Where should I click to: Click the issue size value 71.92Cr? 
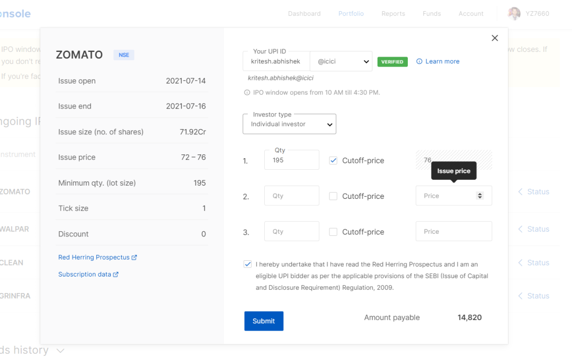193,132
